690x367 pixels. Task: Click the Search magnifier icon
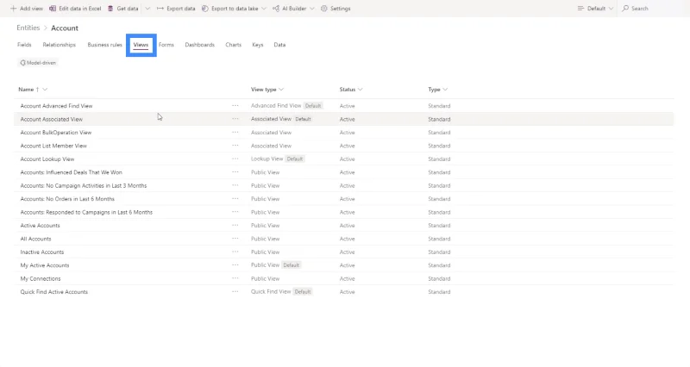pos(625,9)
